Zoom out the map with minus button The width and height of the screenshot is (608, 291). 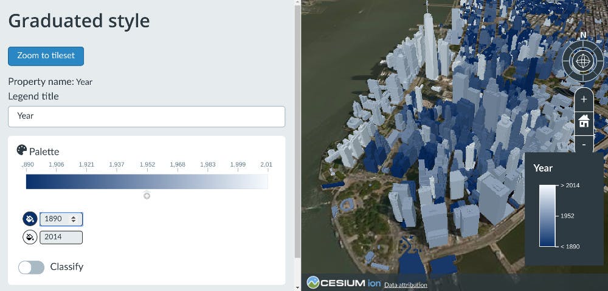pyautogui.click(x=584, y=144)
